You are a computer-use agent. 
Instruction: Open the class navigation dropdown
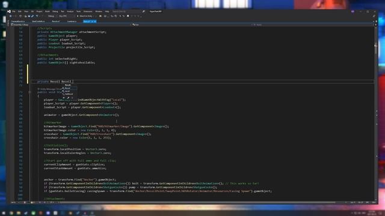pyautogui.click(x=191, y=25)
